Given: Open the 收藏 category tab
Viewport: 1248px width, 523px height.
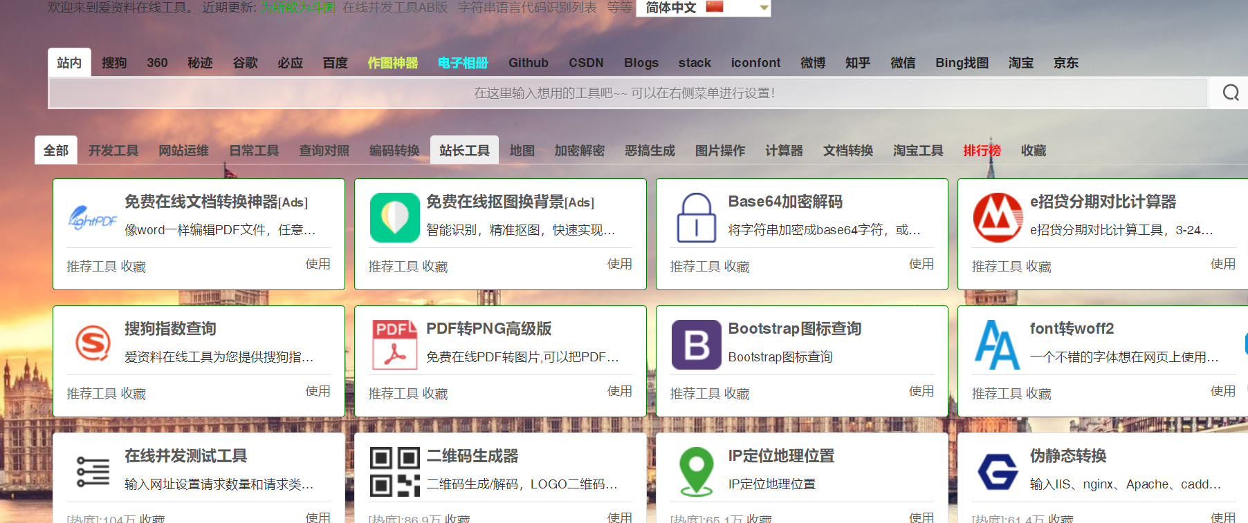Looking at the screenshot, I should tap(1034, 151).
